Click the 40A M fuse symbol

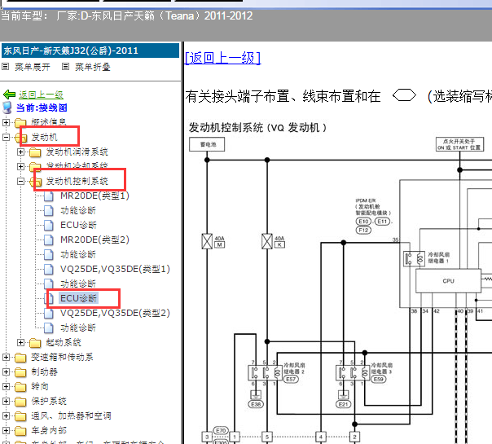(x=207, y=241)
